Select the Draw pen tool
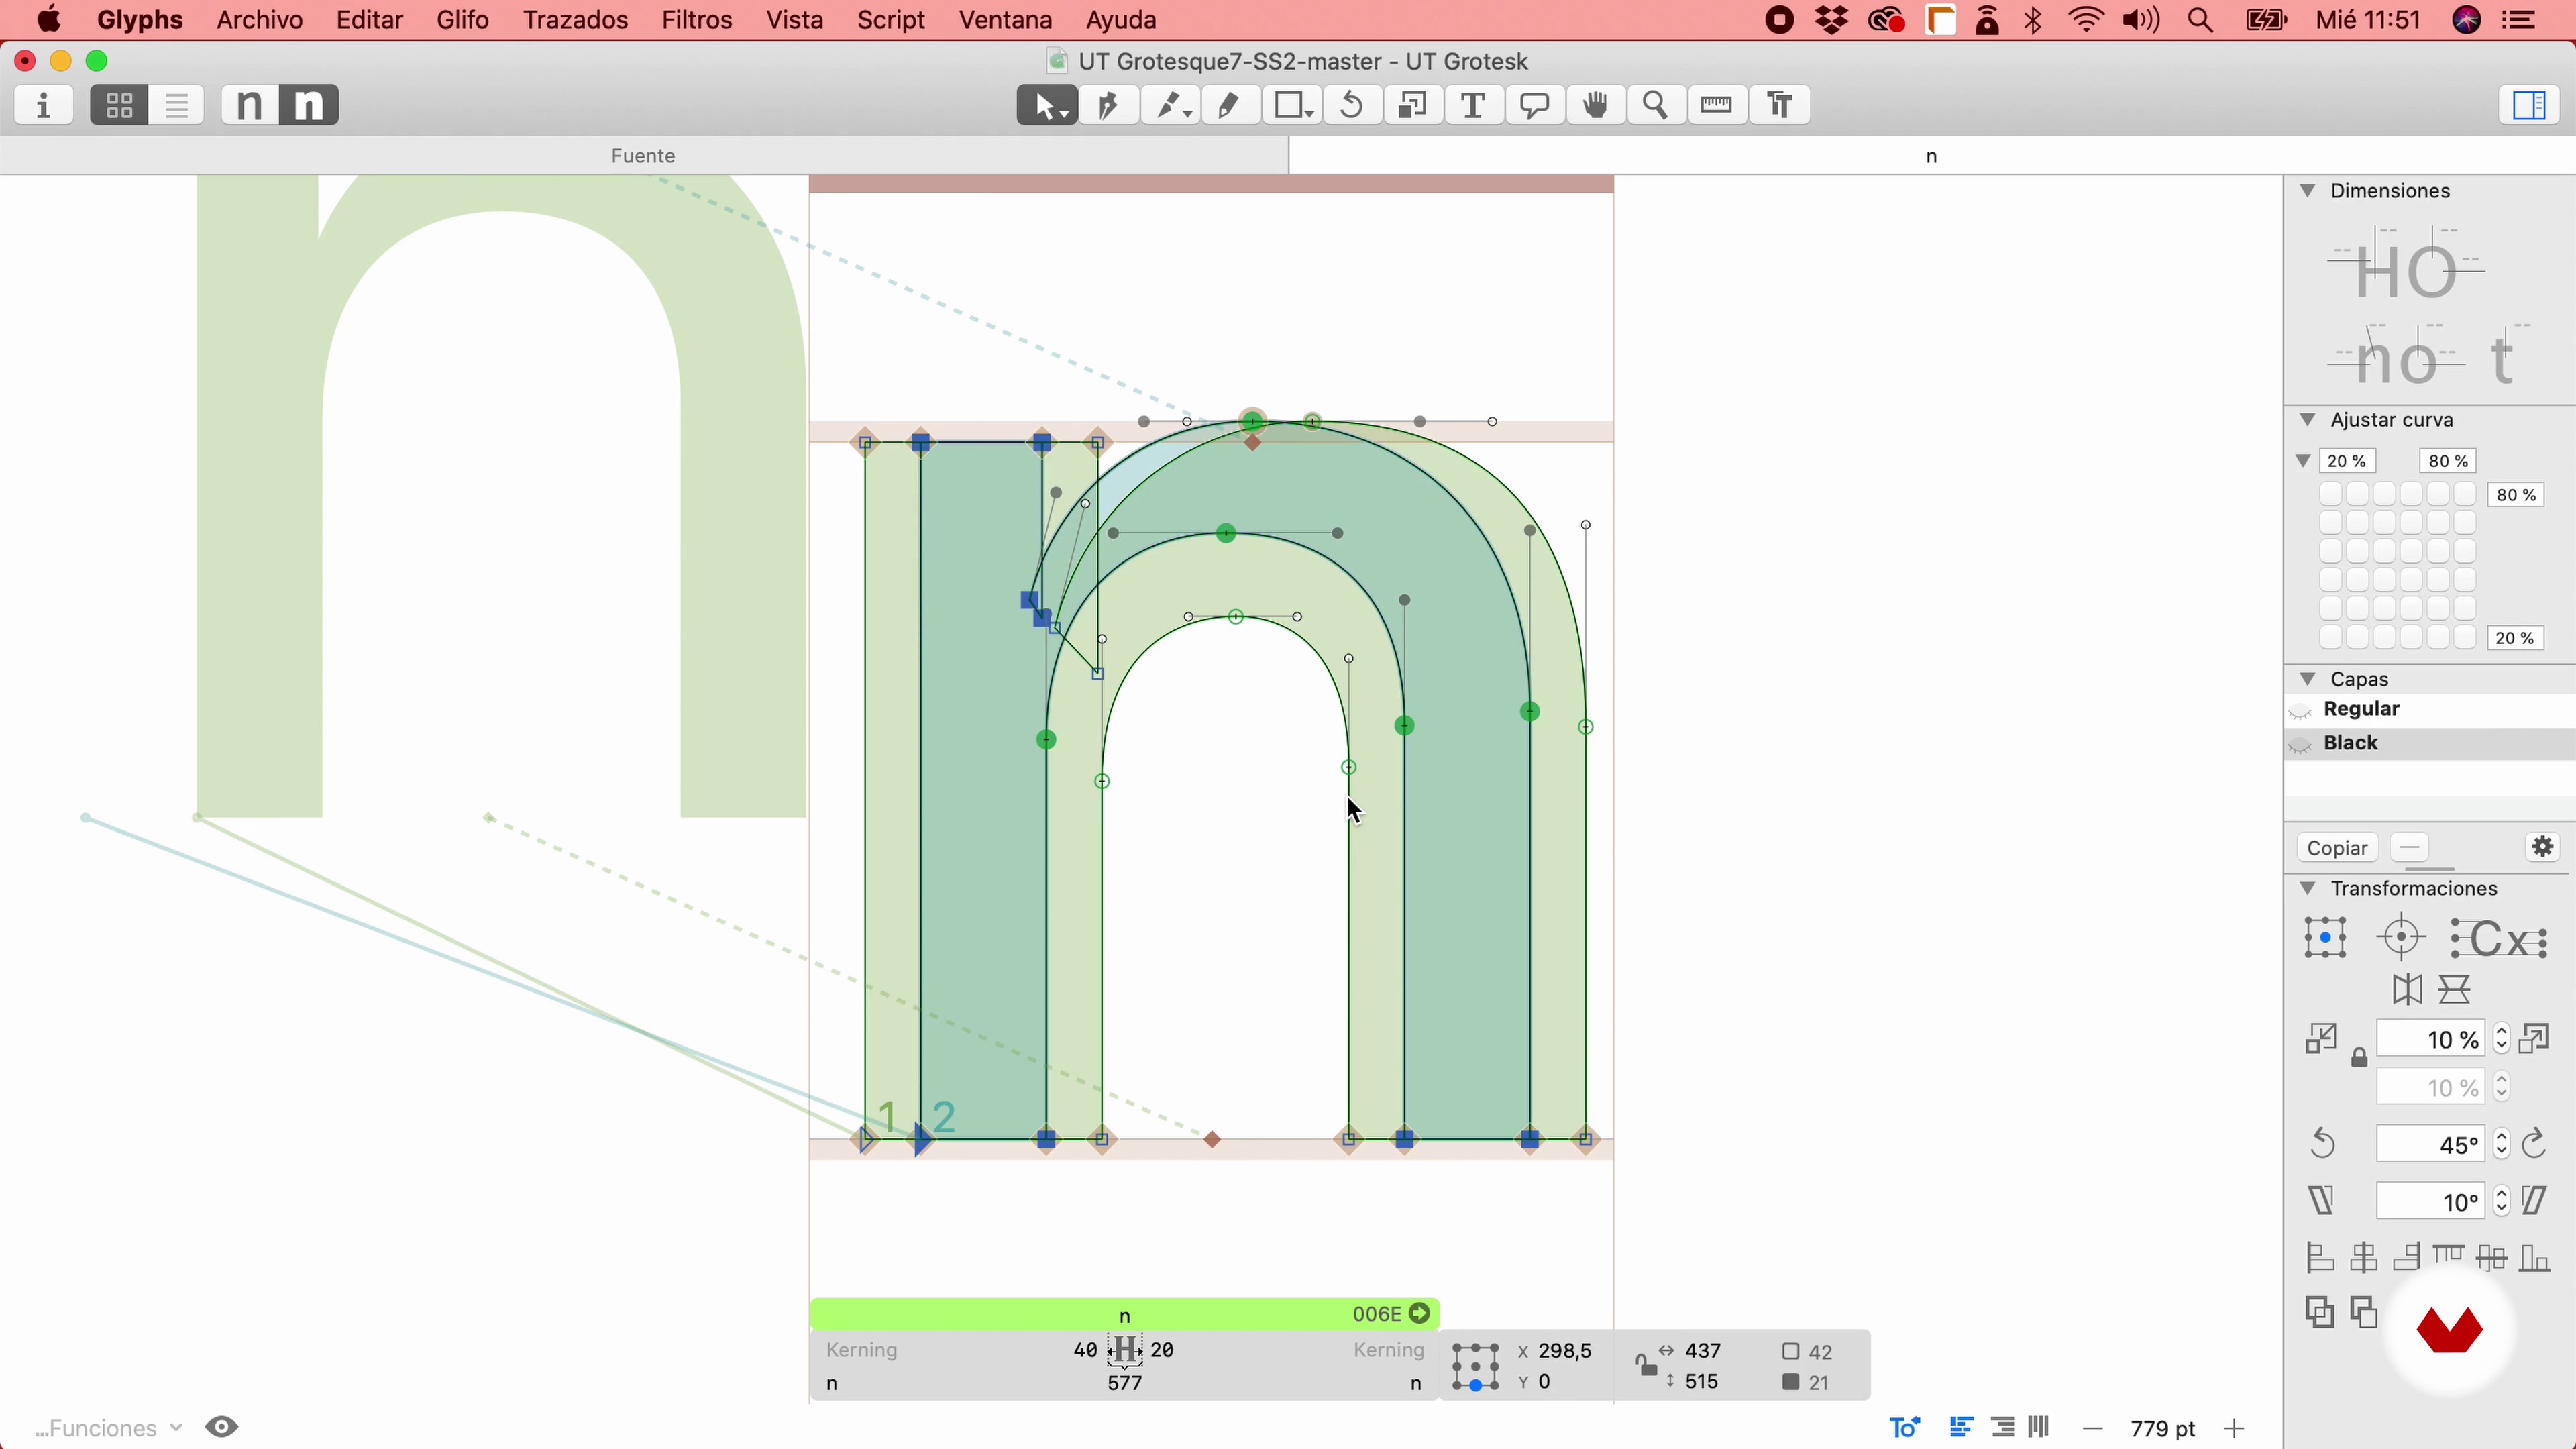 [1108, 106]
